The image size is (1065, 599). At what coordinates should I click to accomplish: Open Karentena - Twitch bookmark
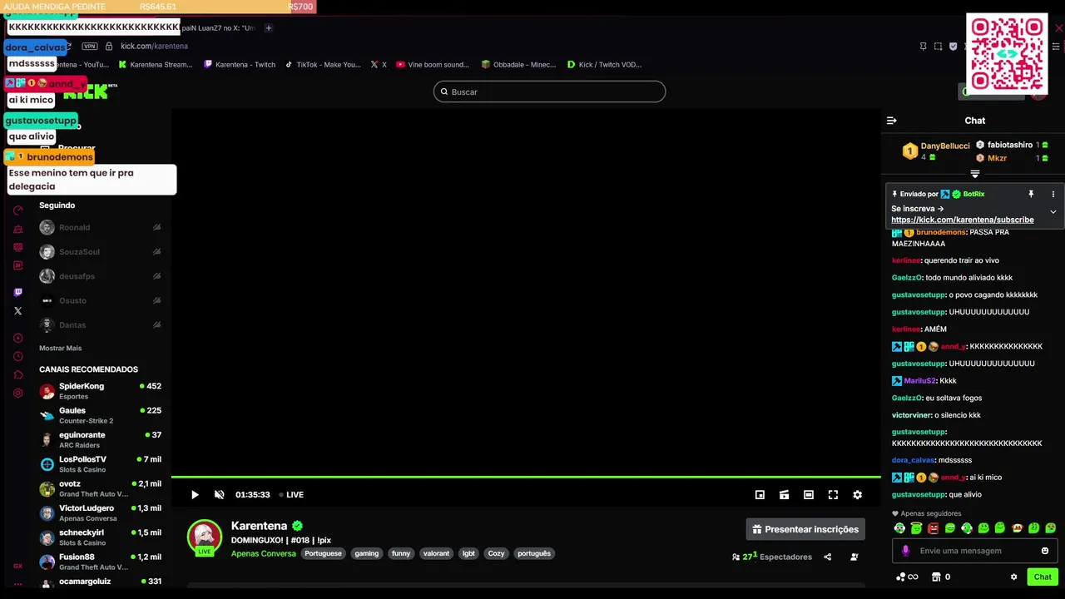tap(239, 64)
